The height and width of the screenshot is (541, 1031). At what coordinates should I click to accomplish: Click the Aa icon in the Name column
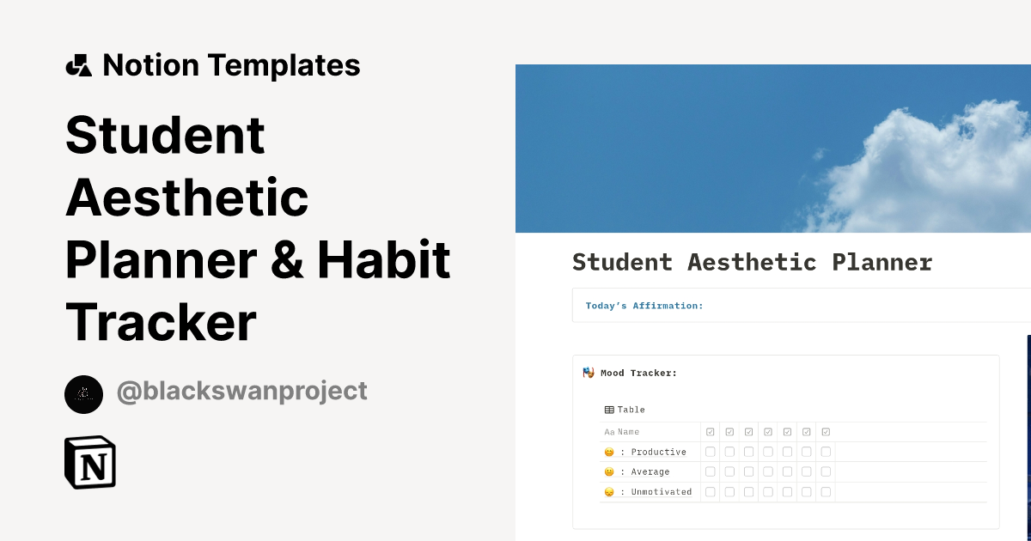tap(609, 432)
